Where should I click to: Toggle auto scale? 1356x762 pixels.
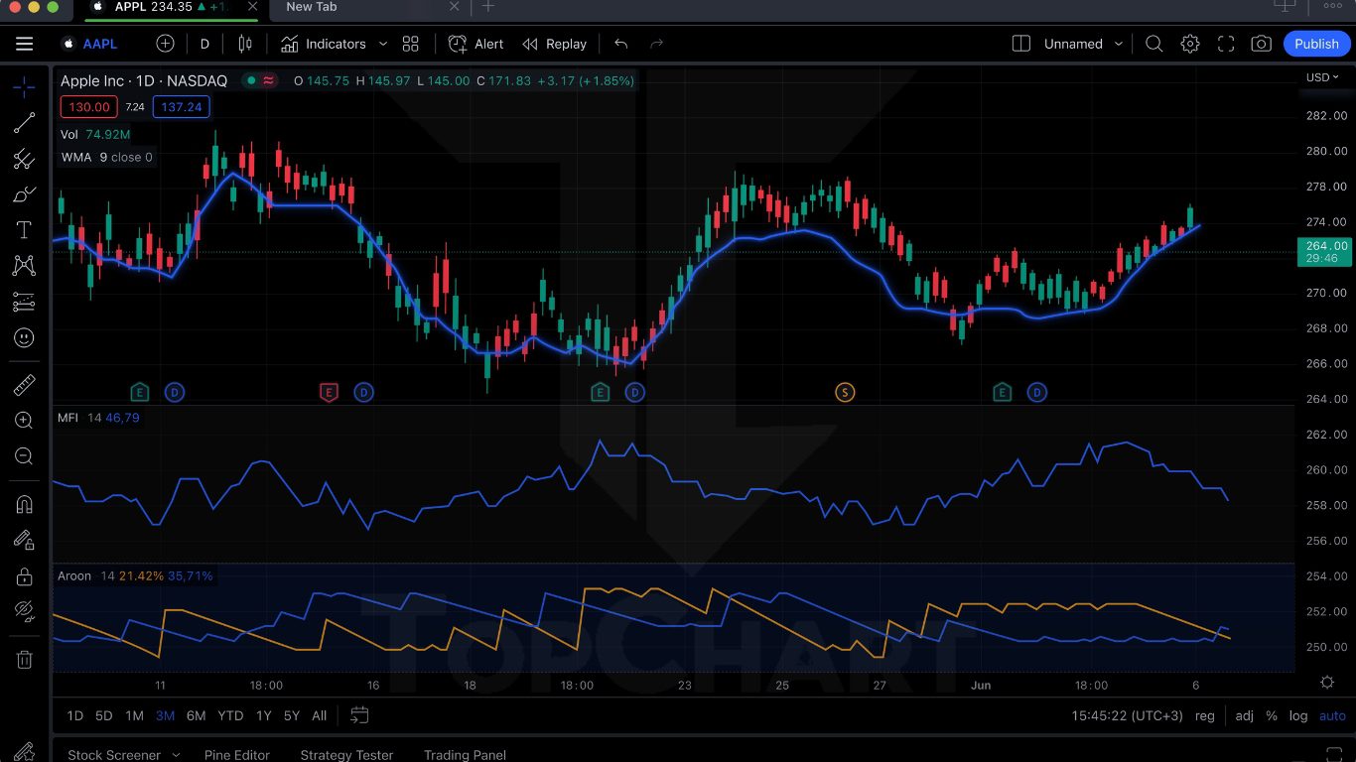1332,715
